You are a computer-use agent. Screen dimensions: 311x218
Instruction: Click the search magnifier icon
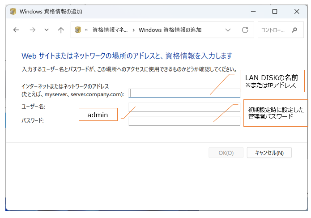click(x=294, y=30)
